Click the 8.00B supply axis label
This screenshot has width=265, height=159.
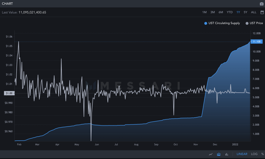(256, 70)
